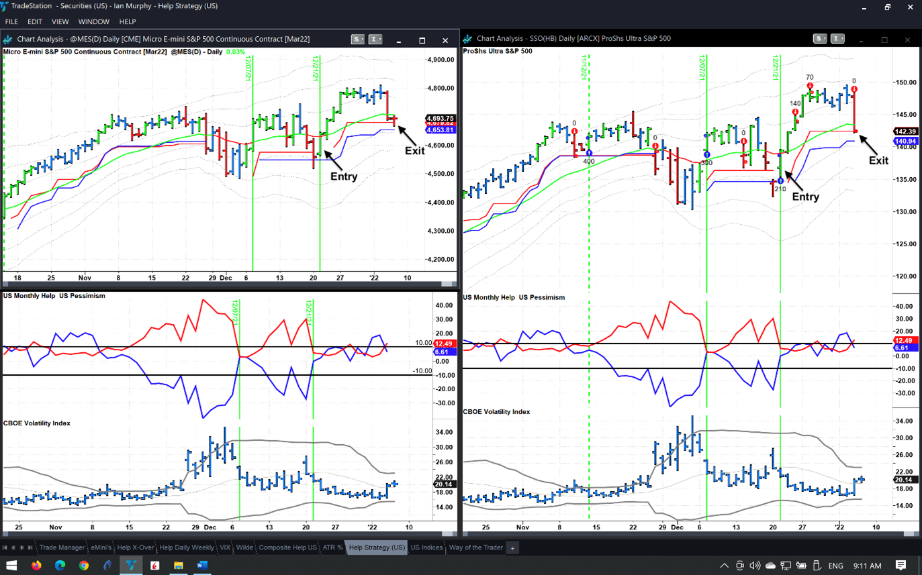The image size is (922, 575).
Task: Jump to the last workspace tab
Action: click(x=30, y=547)
